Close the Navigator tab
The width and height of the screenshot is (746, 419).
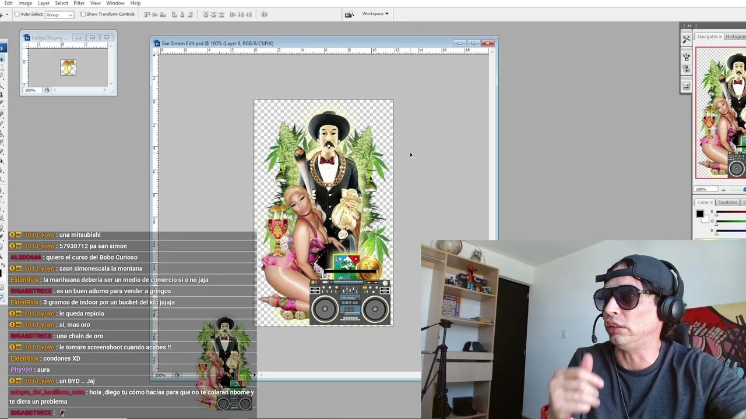tap(720, 37)
